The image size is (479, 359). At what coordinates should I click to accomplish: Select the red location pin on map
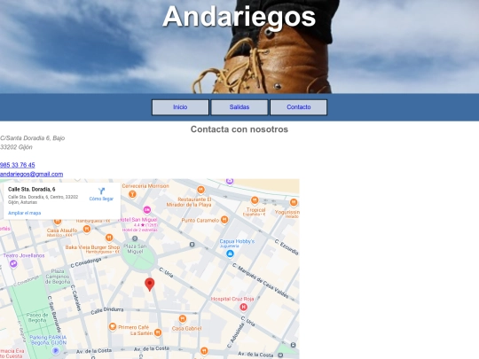click(x=149, y=285)
